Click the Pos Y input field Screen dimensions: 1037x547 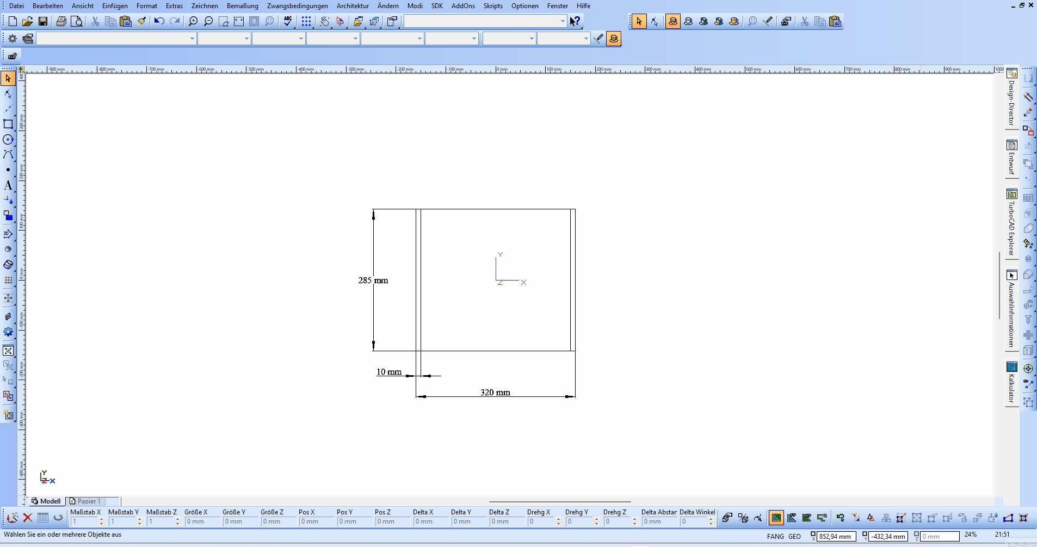pyautogui.click(x=354, y=521)
